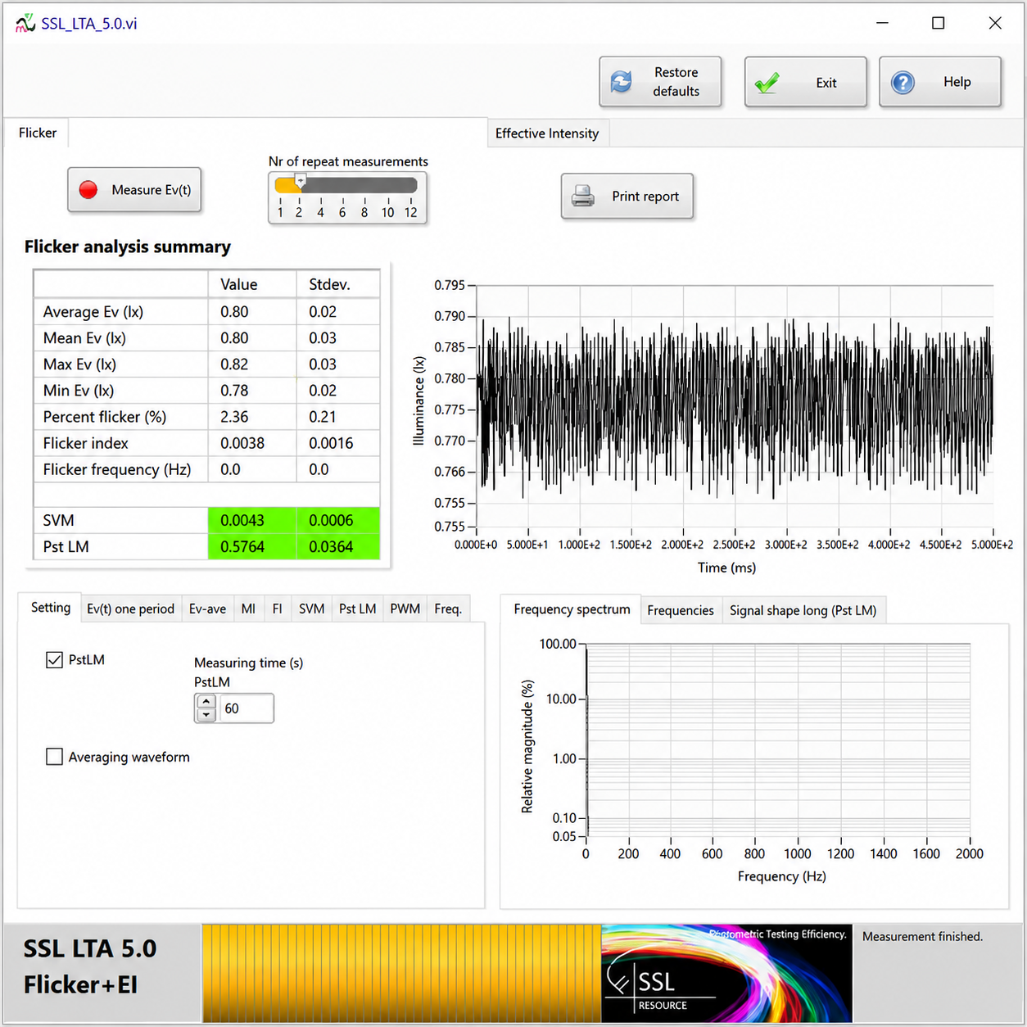Click the Percent flicker value 2.36
This screenshot has width=1027, height=1027.
[252, 417]
